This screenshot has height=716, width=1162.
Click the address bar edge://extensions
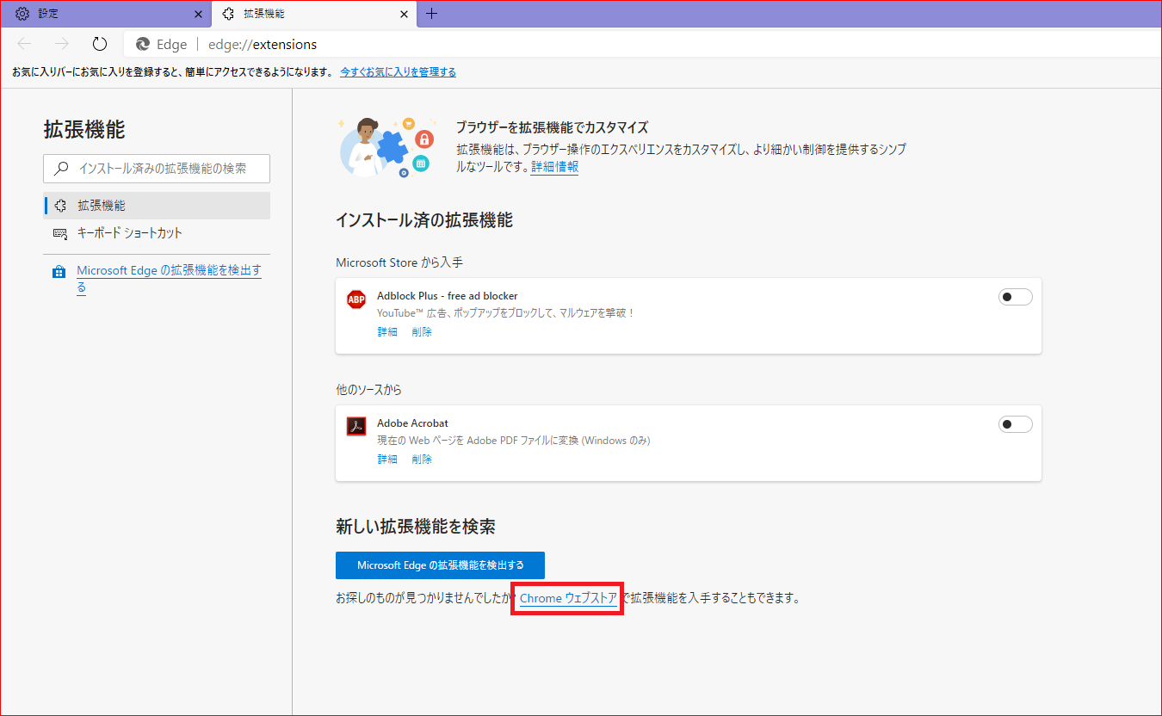642,44
